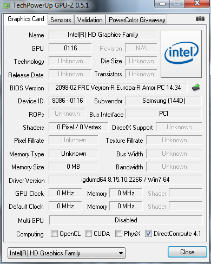
Task: Click the Texture Fillrate field
Action: pyautogui.click(x=174, y=140)
